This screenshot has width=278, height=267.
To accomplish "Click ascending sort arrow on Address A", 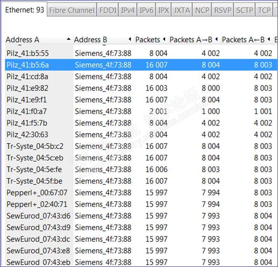I will click(x=69, y=39).
